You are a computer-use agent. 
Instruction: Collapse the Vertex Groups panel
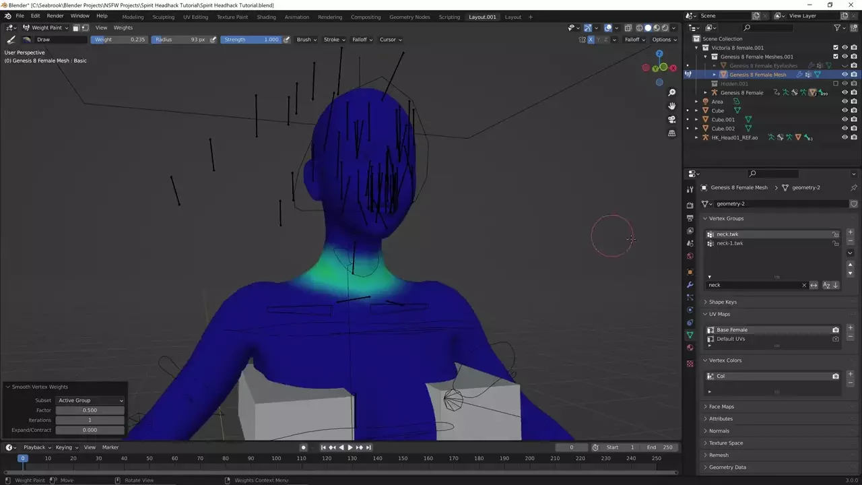tap(726, 218)
